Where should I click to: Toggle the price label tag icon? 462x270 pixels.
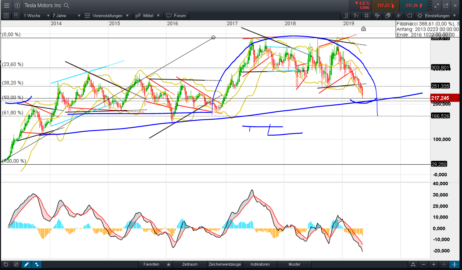click(409, 16)
